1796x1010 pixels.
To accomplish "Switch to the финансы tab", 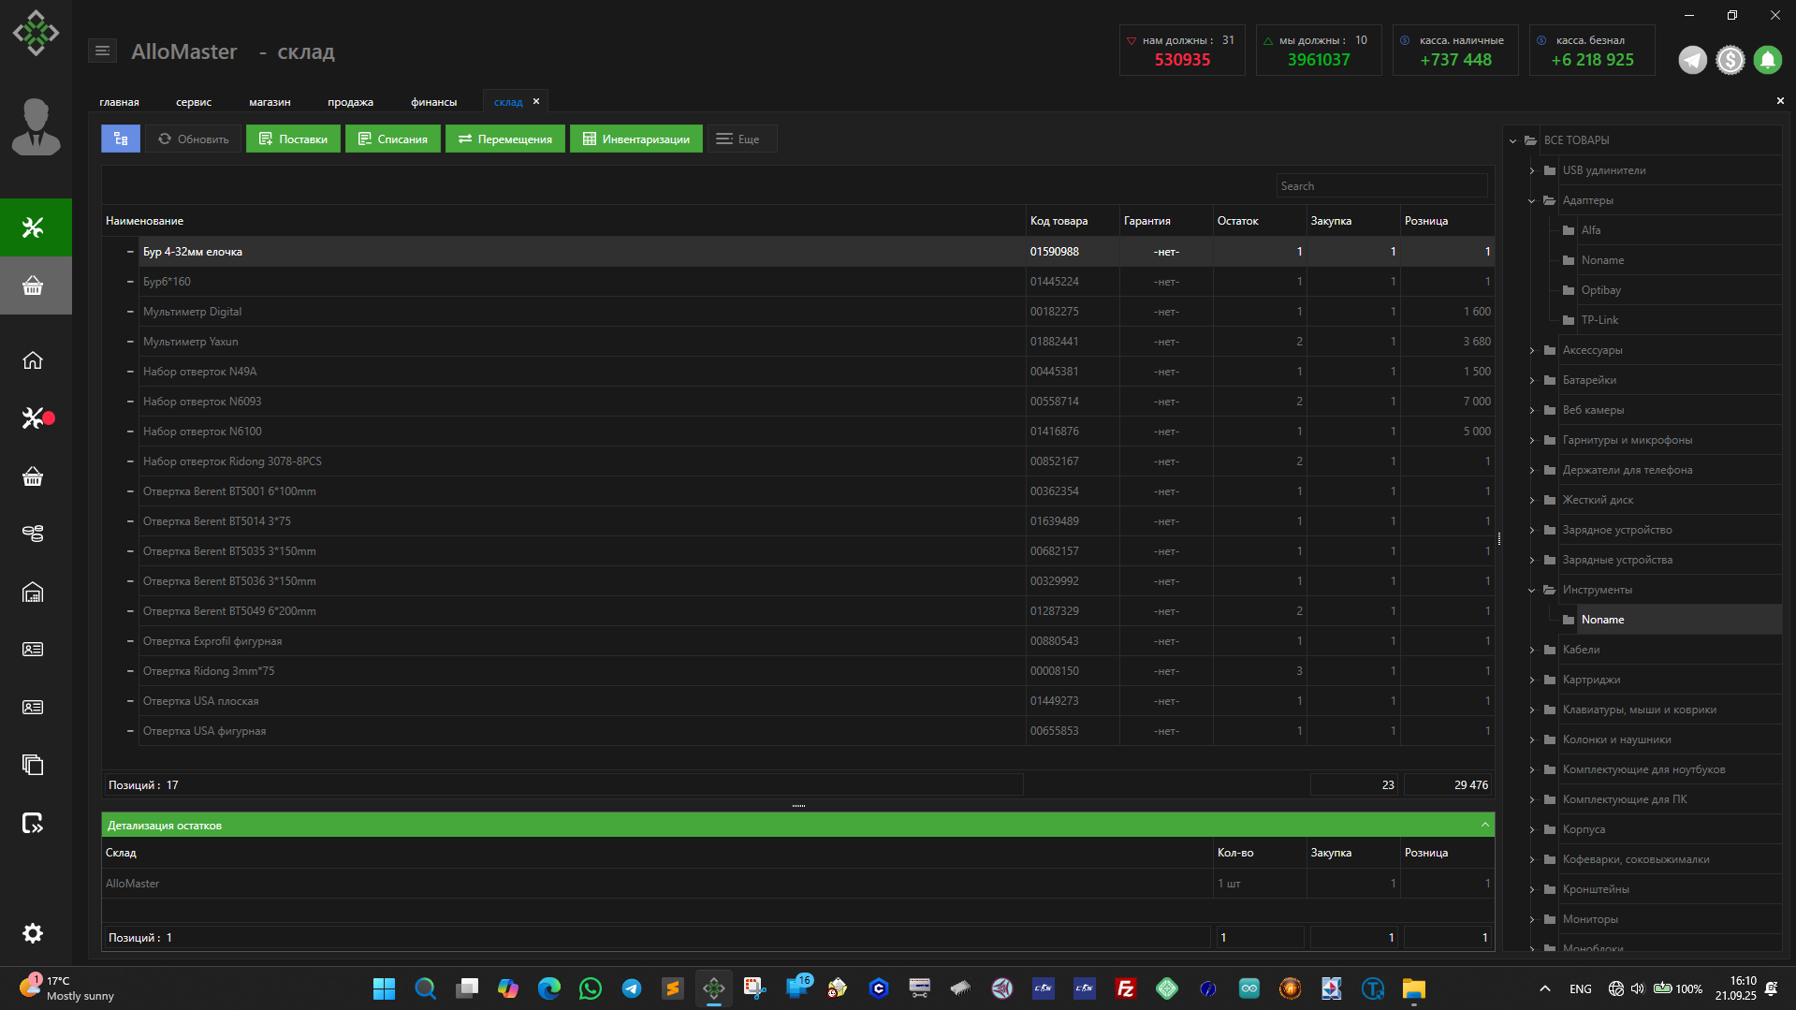I will click(x=433, y=102).
